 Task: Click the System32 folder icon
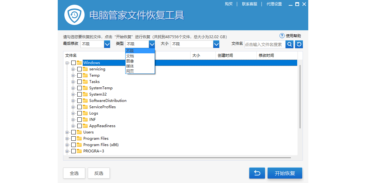pos(85,94)
